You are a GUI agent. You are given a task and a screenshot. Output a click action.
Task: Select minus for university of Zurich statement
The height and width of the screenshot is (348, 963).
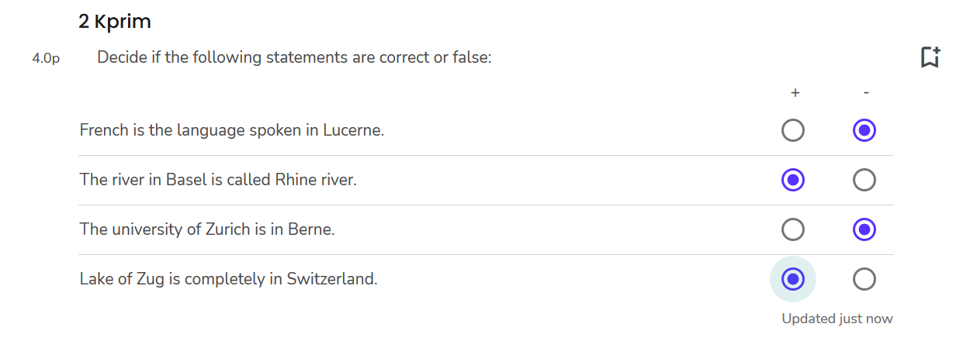[864, 229]
